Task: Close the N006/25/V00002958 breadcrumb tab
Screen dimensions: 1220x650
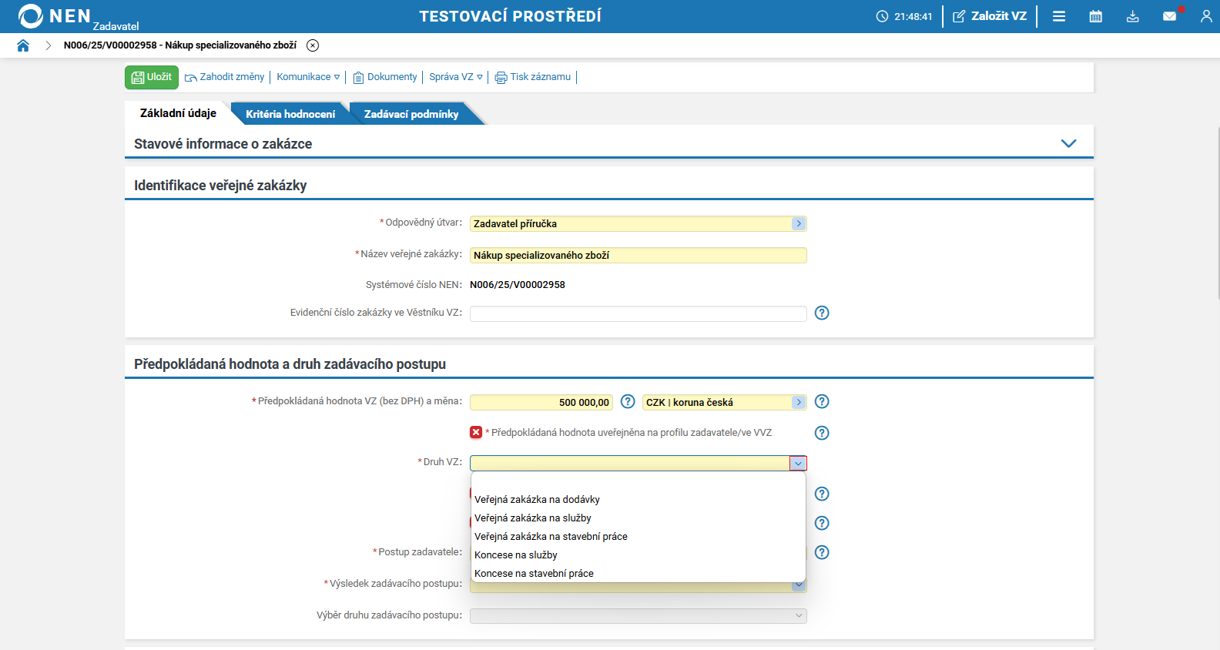Action: 313,45
